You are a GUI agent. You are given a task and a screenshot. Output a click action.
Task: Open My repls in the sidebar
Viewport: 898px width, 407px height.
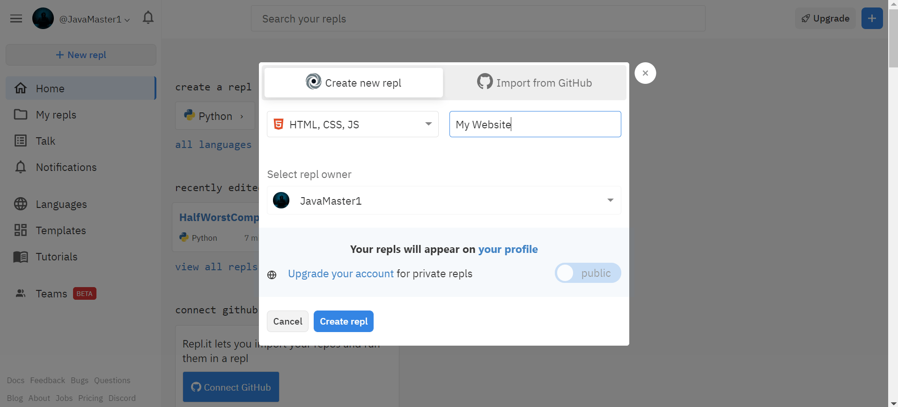point(81,114)
